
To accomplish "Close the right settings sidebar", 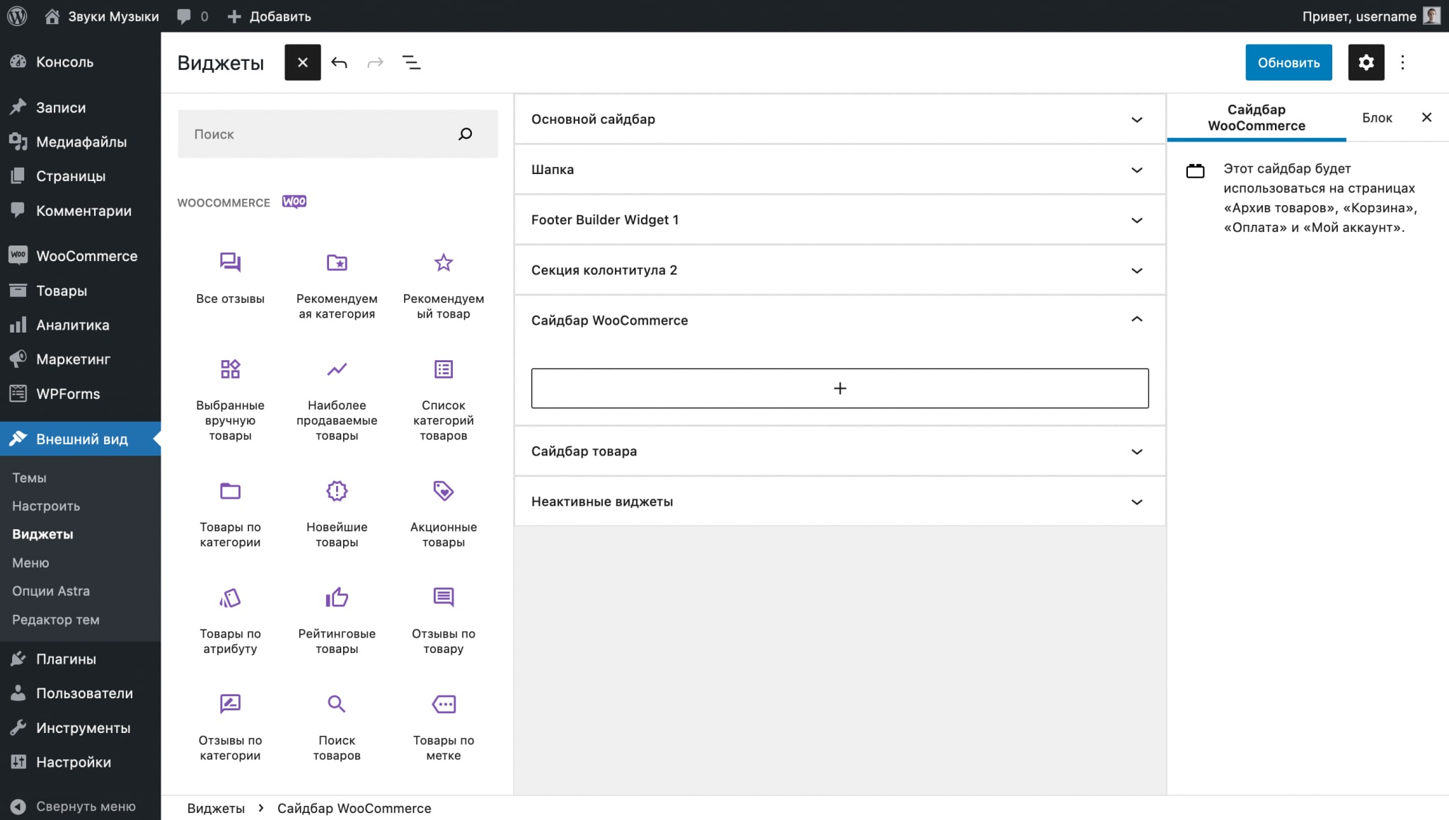I will coord(1426,117).
